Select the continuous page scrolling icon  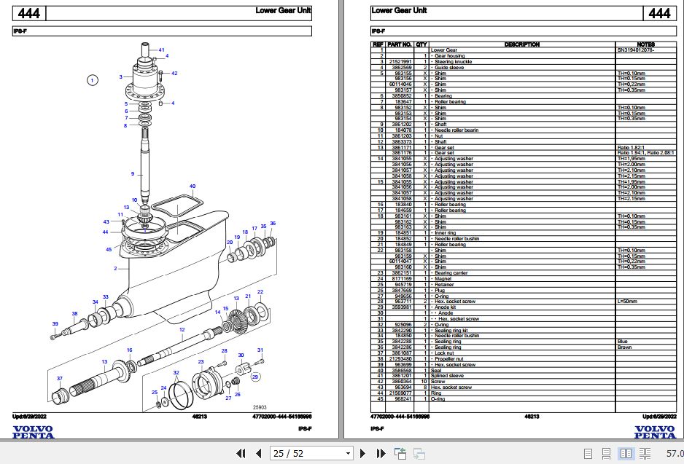[606, 453]
